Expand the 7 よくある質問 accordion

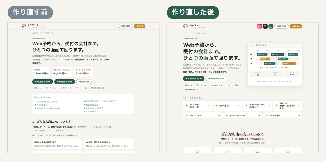coord(283,115)
